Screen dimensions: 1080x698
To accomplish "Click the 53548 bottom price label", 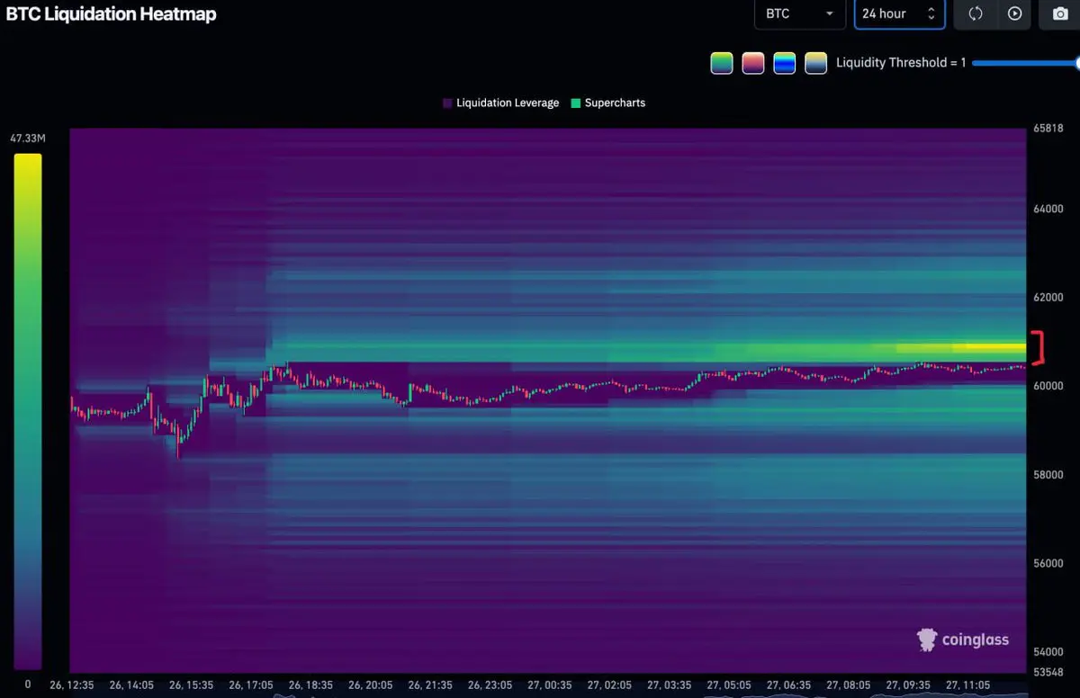I will click(1048, 672).
